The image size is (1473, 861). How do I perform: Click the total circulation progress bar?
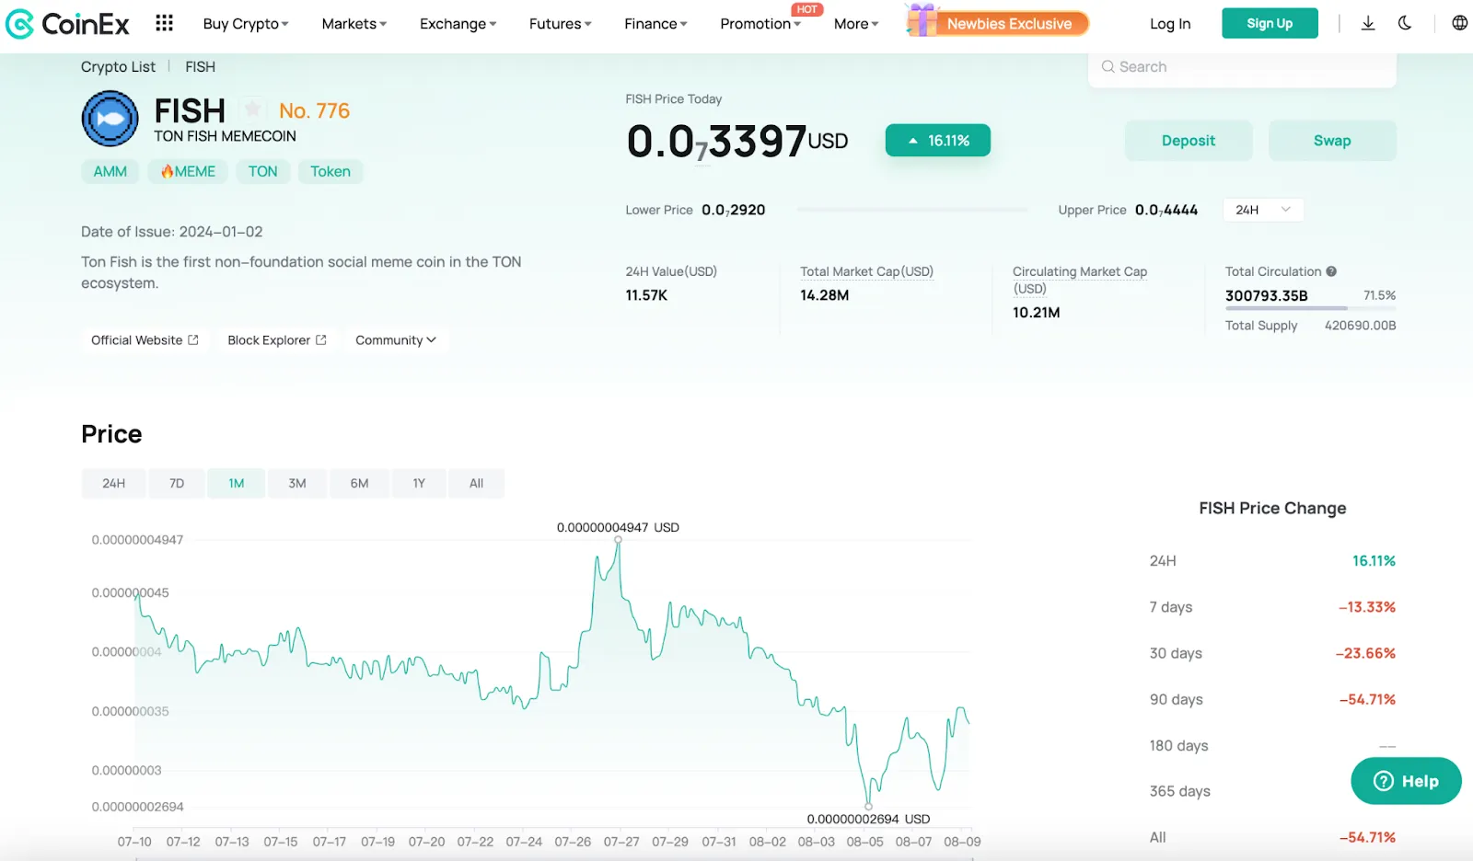pyautogui.click(x=1311, y=308)
